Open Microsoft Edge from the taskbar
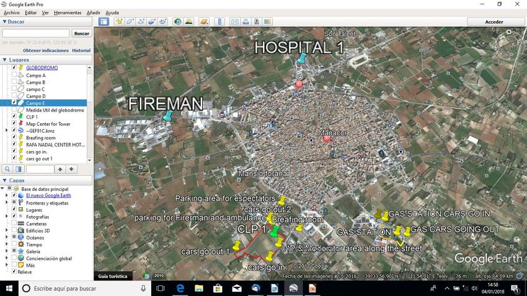Viewport: 527px width, 296px height. [180, 289]
